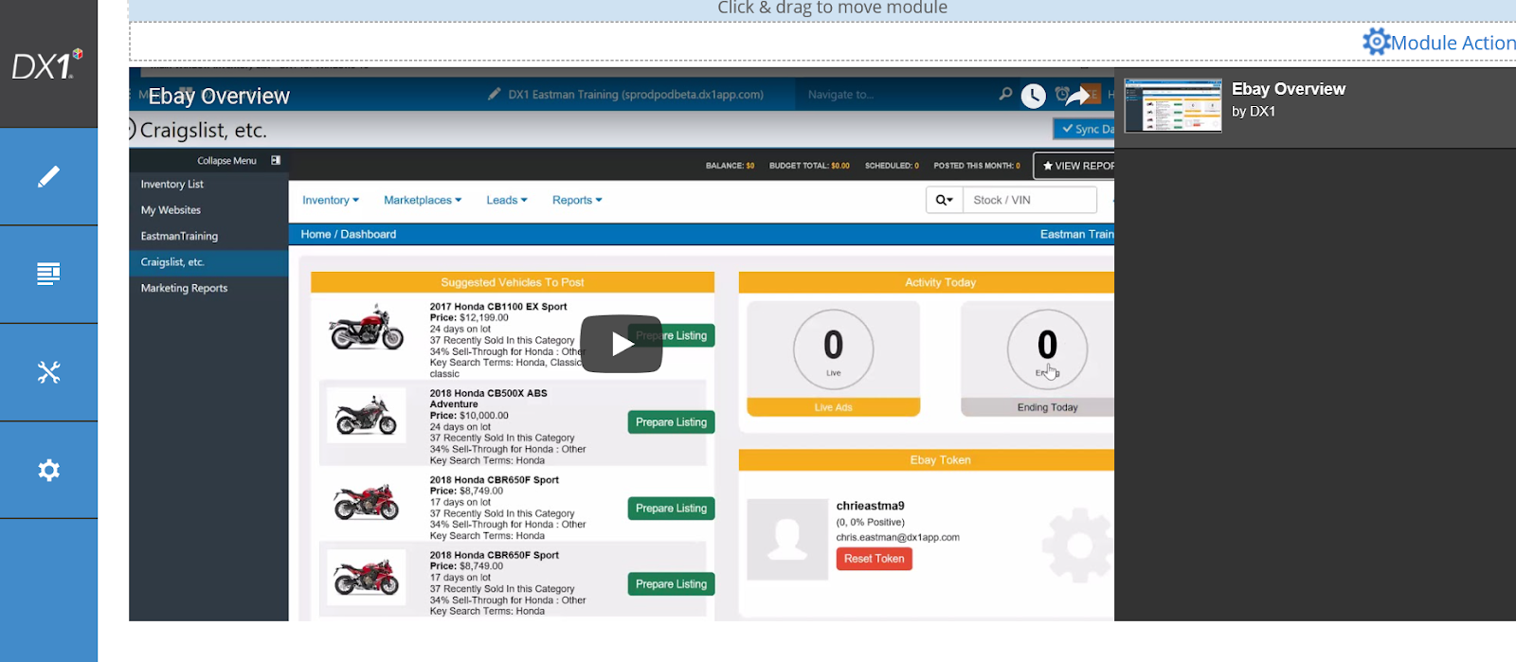Prepare listing for 2018 Honda CB500X ABS
The width and height of the screenshot is (1516, 662).
pos(671,422)
